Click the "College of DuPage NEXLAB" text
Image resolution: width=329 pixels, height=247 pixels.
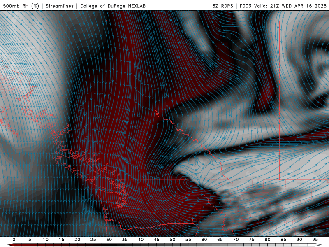tap(113, 6)
